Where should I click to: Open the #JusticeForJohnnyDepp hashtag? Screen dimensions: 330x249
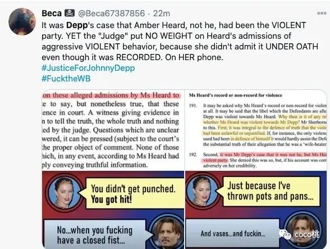88,68
